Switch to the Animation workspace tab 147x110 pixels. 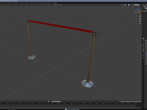coord(27,3)
